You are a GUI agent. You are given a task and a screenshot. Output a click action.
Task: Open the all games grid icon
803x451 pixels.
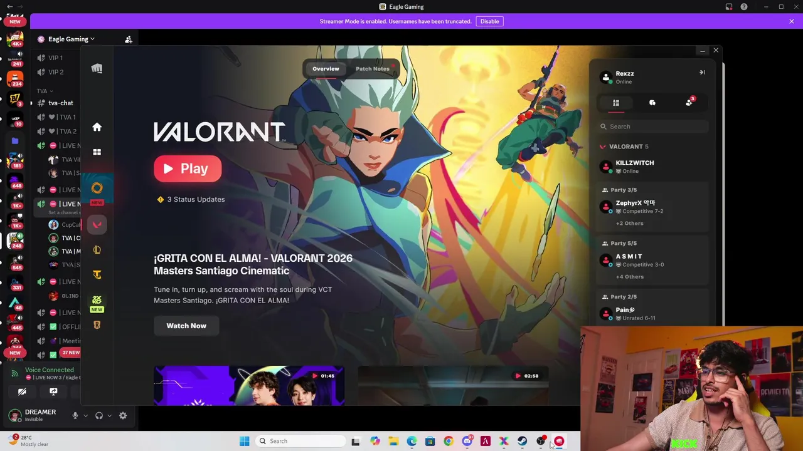[97, 152]
